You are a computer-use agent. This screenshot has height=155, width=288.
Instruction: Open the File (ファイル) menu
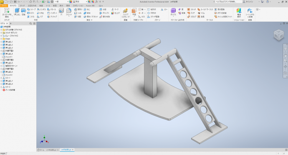(x=4, y=6)
